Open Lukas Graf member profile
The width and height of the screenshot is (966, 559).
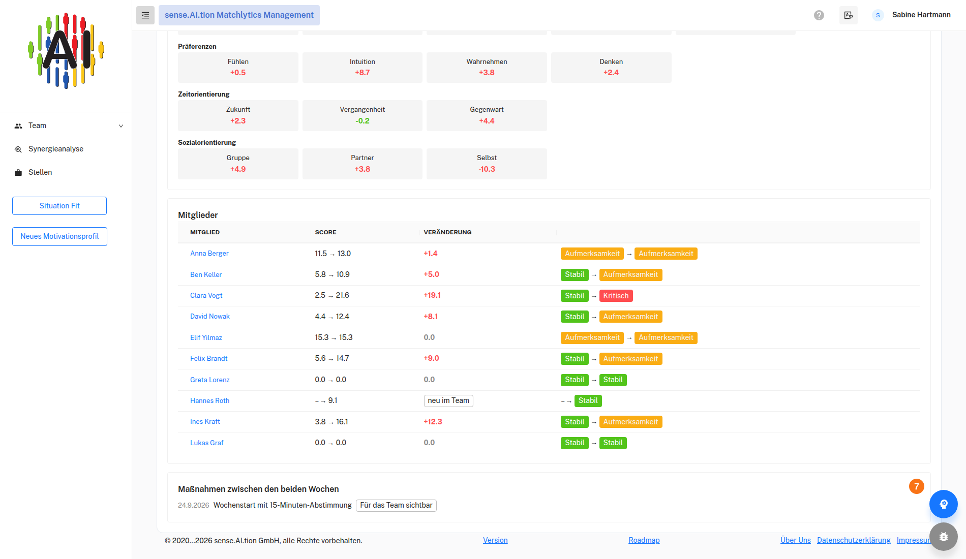click(207, 443)
